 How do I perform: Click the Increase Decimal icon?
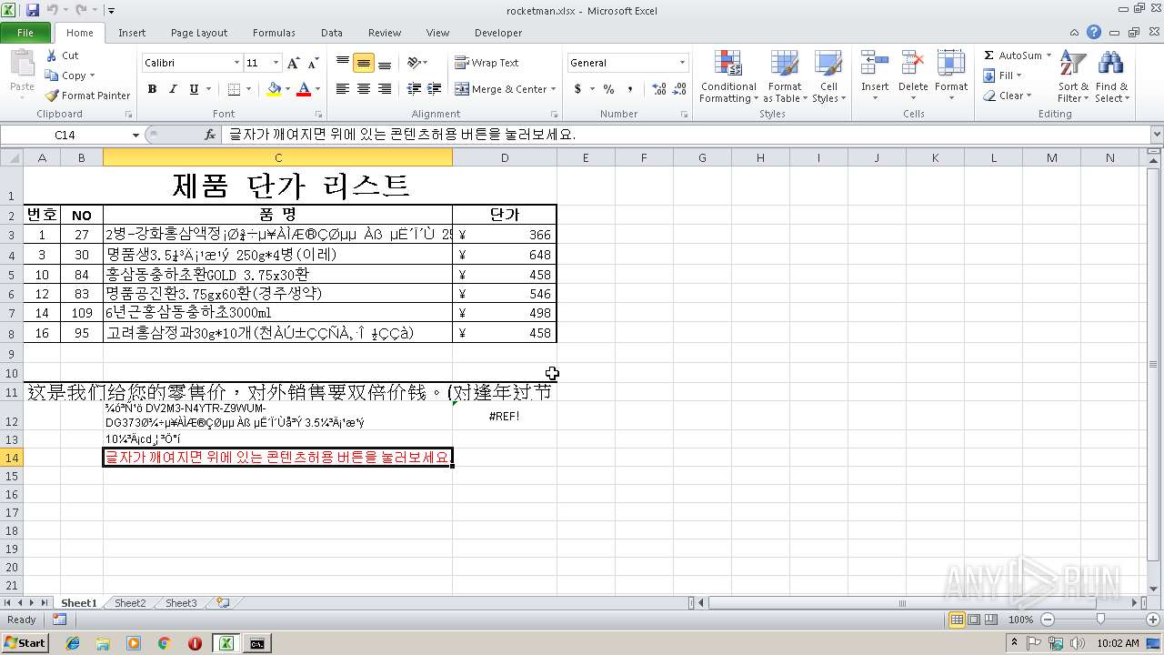click(659, 89)
